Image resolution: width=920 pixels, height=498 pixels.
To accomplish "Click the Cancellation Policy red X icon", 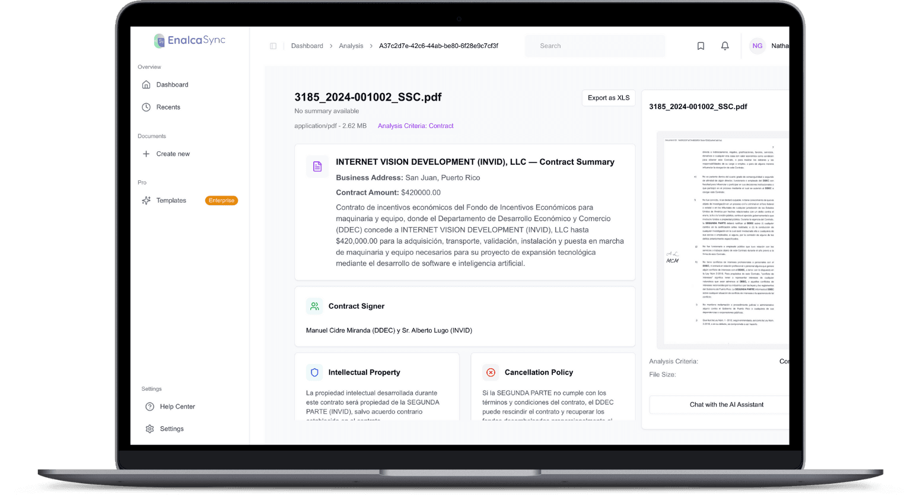I will pos(491,373).
